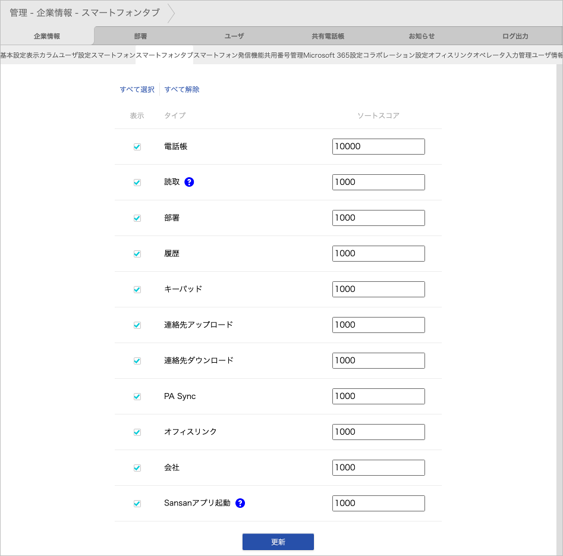Toggle the キーパッド display checkbox
Screen dimensions: 563x556
[137, 290]
